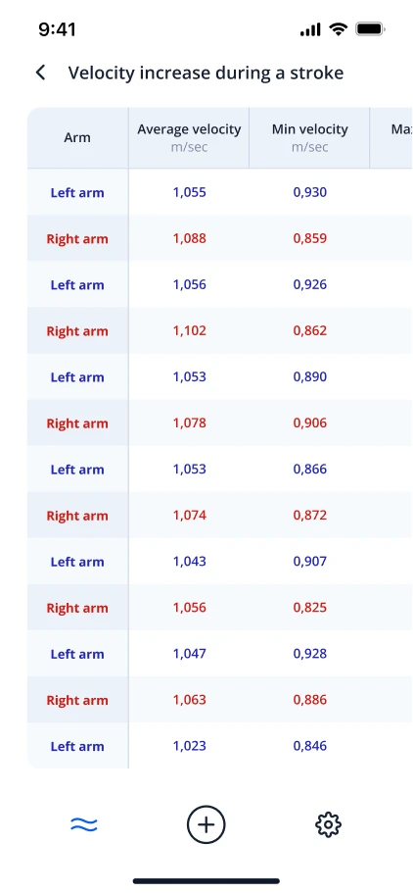Open the settings gear icon
Screen dimensions: 413x893
pos(328,824)
